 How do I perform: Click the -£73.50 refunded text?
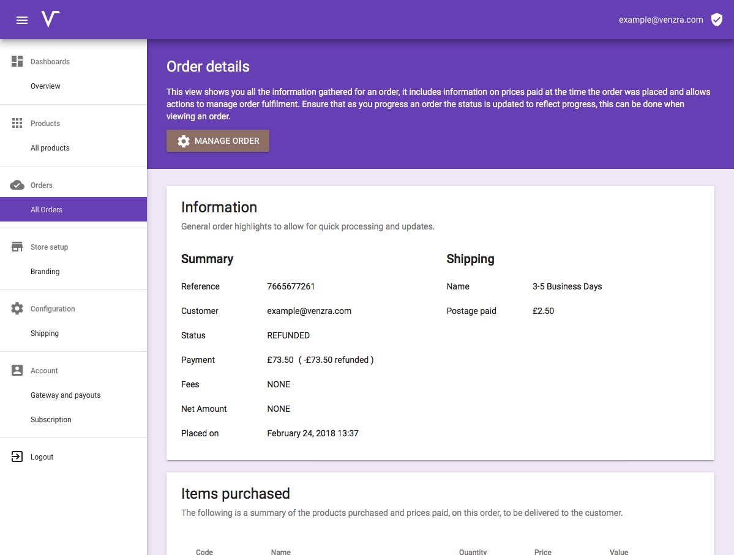[x=336, y=360]
